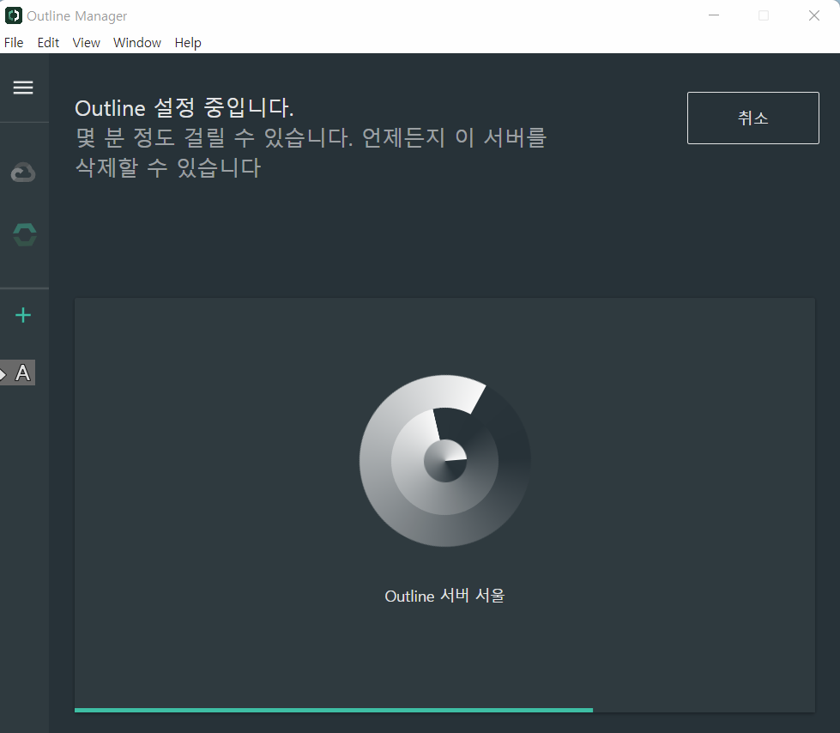
Task: Select the green Outline server icon
Action: (x=25, y=234)
